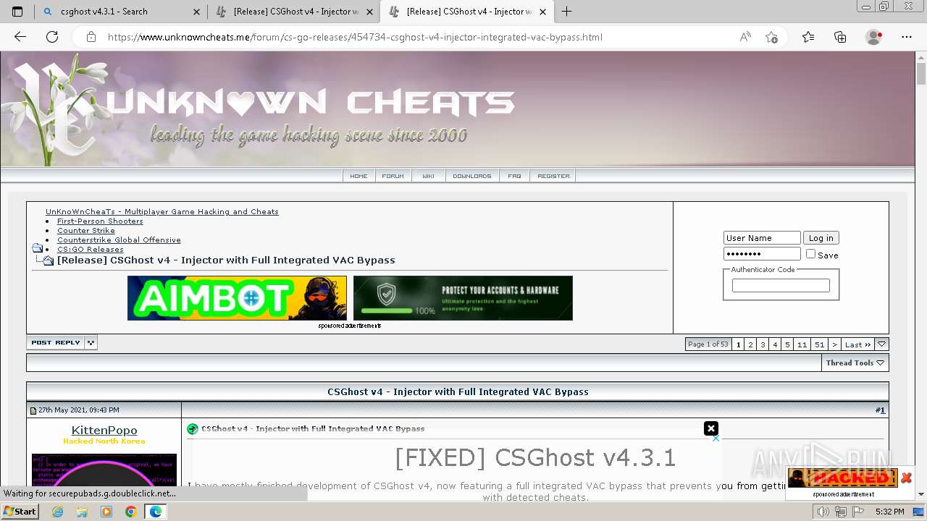927x521 pixels.
Task: Click the User Name field
Action: click(762, 238)
